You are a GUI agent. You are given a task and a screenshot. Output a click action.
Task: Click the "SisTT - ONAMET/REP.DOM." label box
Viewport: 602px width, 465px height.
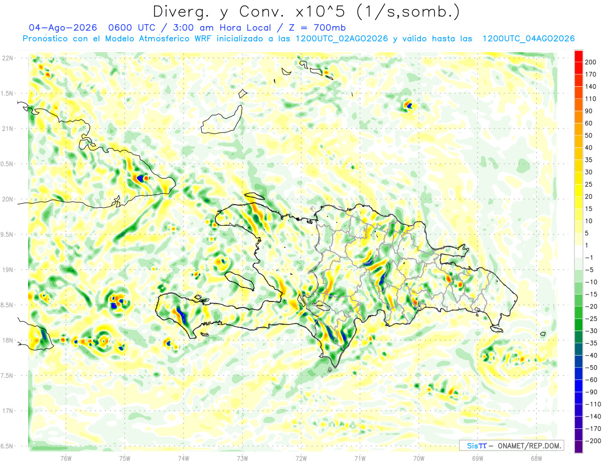click(x=512, y=445)
